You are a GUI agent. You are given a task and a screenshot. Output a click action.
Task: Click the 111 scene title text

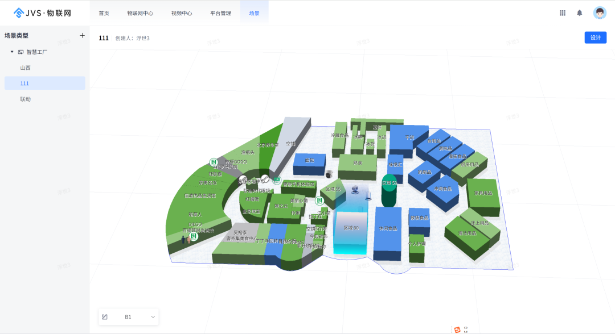(x=104, y=38)
